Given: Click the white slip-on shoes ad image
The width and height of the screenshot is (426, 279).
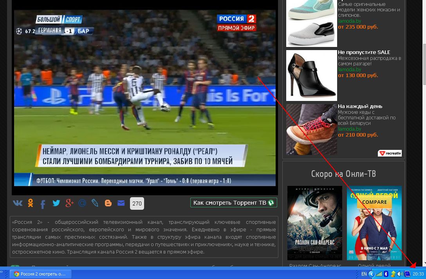Looking at the screenshot, I should coord(312,23).
